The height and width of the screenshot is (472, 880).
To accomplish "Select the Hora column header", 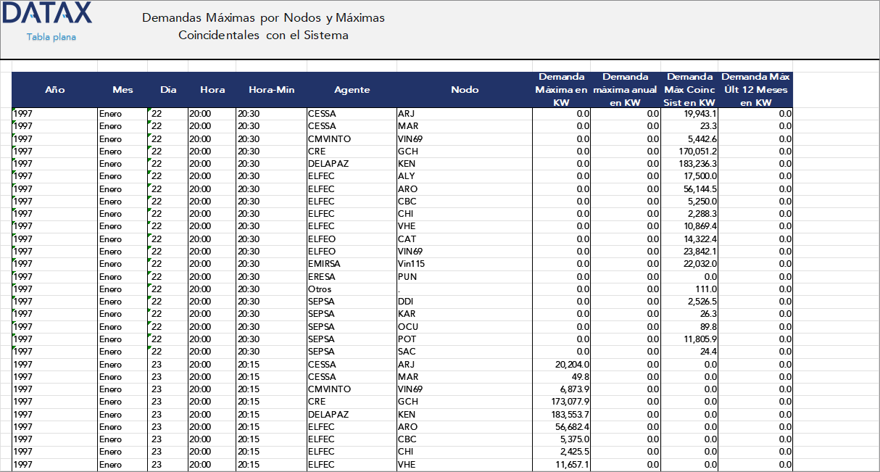I will [x=211, y=89].
